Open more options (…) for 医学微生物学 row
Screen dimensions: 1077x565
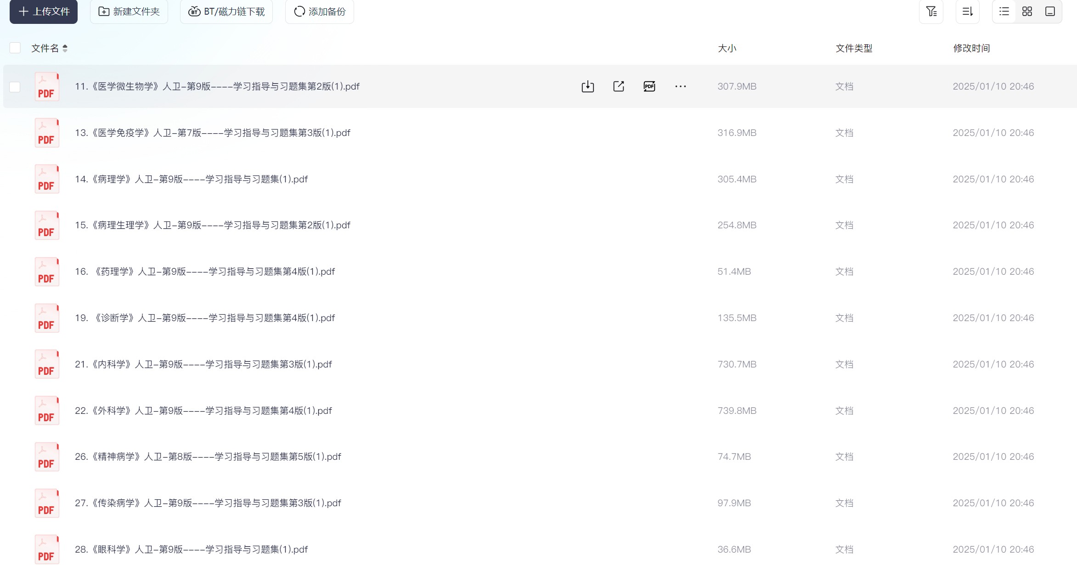681,86
